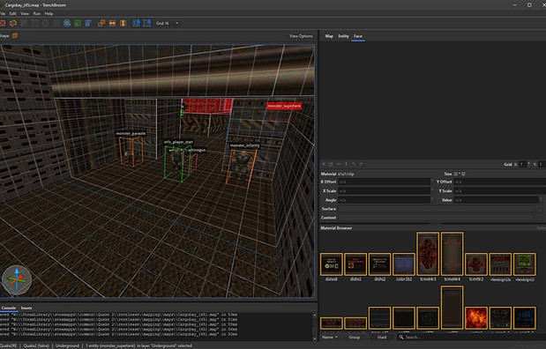Screen dimensions: 546x349
Task: Click rotate UV clockwise icon
Action: tap(362, 164)
